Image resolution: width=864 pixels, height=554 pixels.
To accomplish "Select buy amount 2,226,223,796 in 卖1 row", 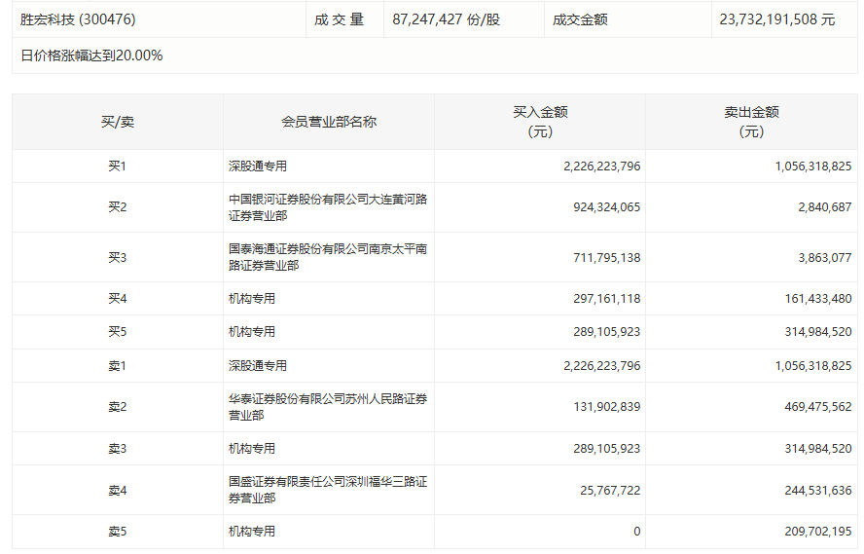I will pos(601,365).
